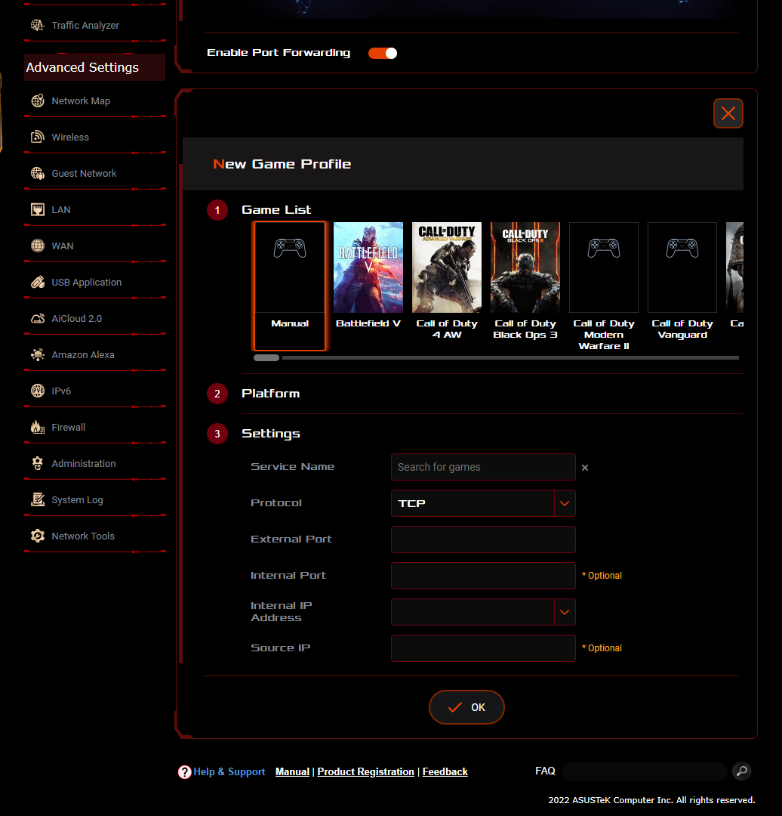The width and height of the screenshot is (782, 816).
Task: Open the Feedback link
Action: pos(445,771)
